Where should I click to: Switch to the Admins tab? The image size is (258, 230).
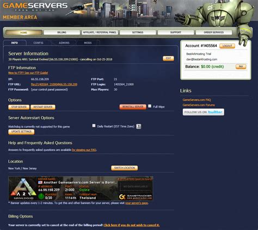pyautogui.click(x=64, y=43)
